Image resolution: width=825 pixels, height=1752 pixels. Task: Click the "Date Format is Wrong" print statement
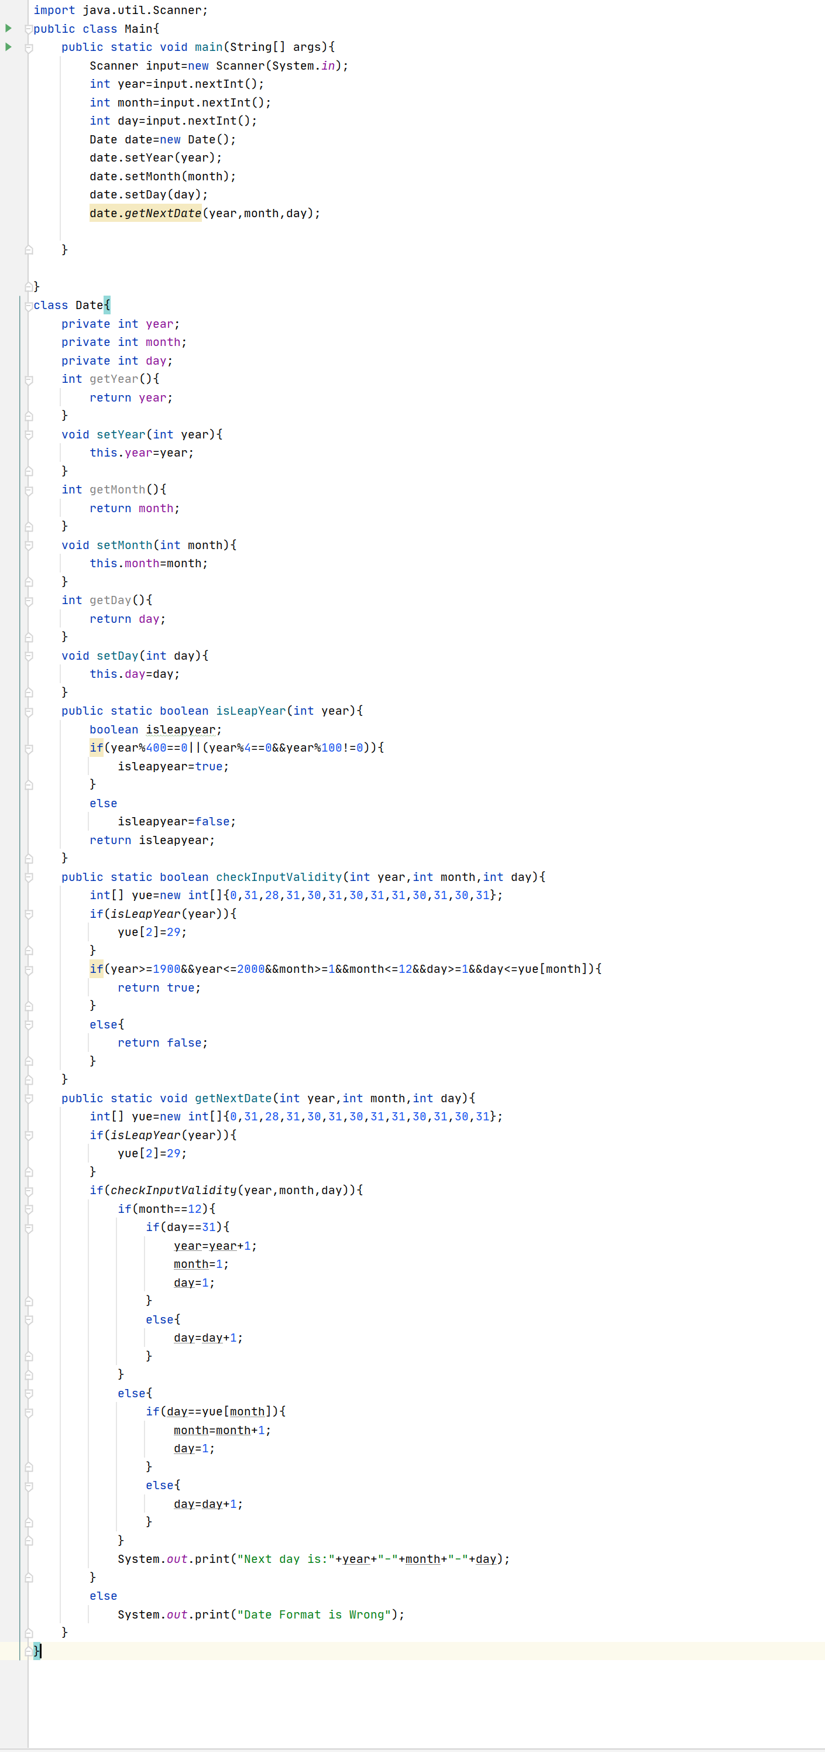(x=261, y=1614)
